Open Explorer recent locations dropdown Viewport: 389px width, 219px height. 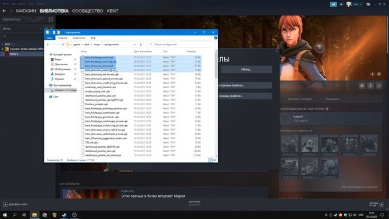pyautogui.click(x=59, y=44)
